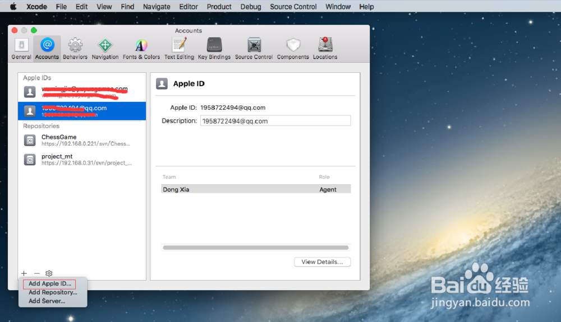561x322 pixels.
Task: Select the qq.com Apple ID account row
Action: [82, 111]
